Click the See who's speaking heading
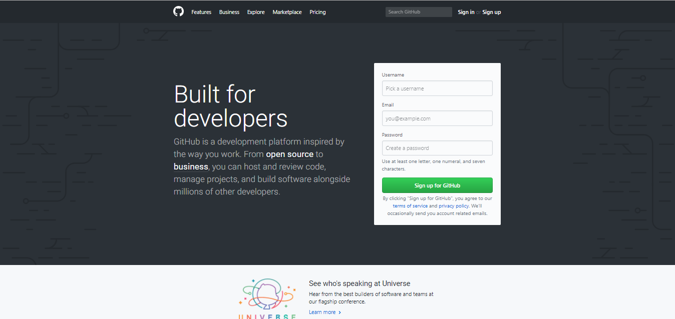This screenshot has height=319, width=675. tap(359, 283)
